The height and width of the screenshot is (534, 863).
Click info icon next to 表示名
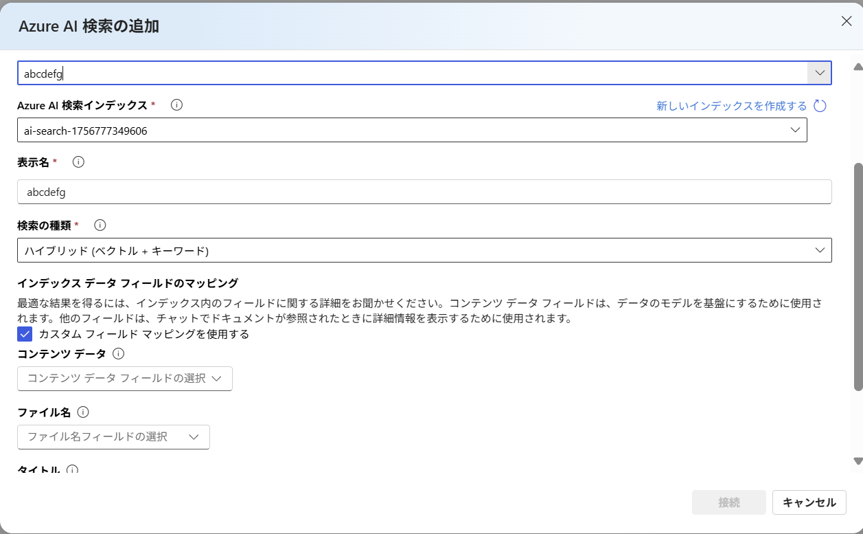point(78,162)
